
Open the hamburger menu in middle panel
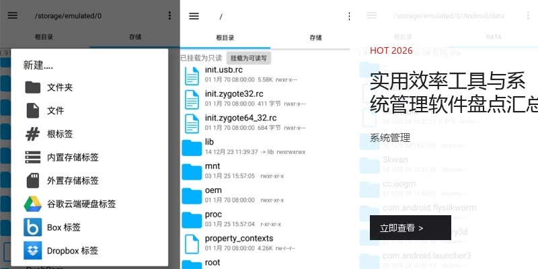coord(194,16)
